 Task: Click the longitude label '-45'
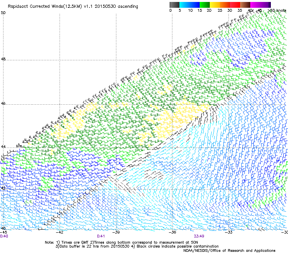coord(4,232)
